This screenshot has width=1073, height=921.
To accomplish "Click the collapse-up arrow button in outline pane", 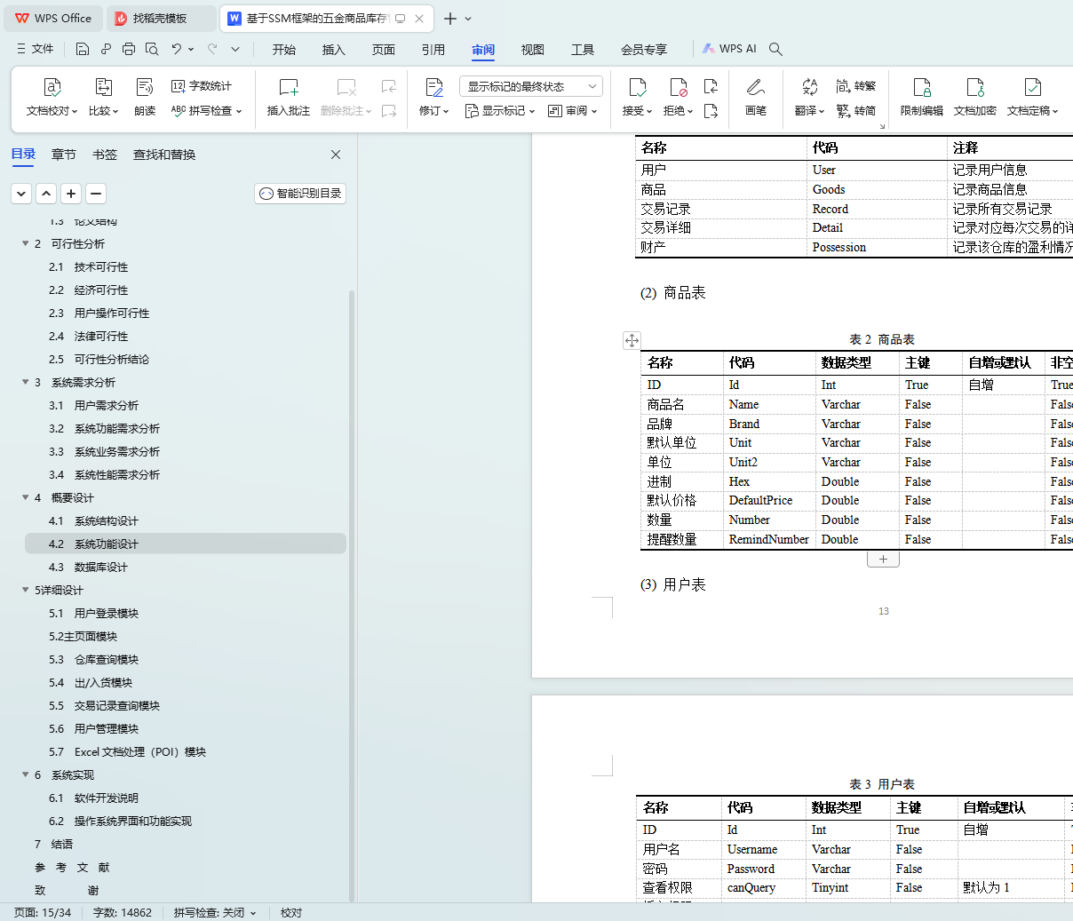I will click(46, 194).
